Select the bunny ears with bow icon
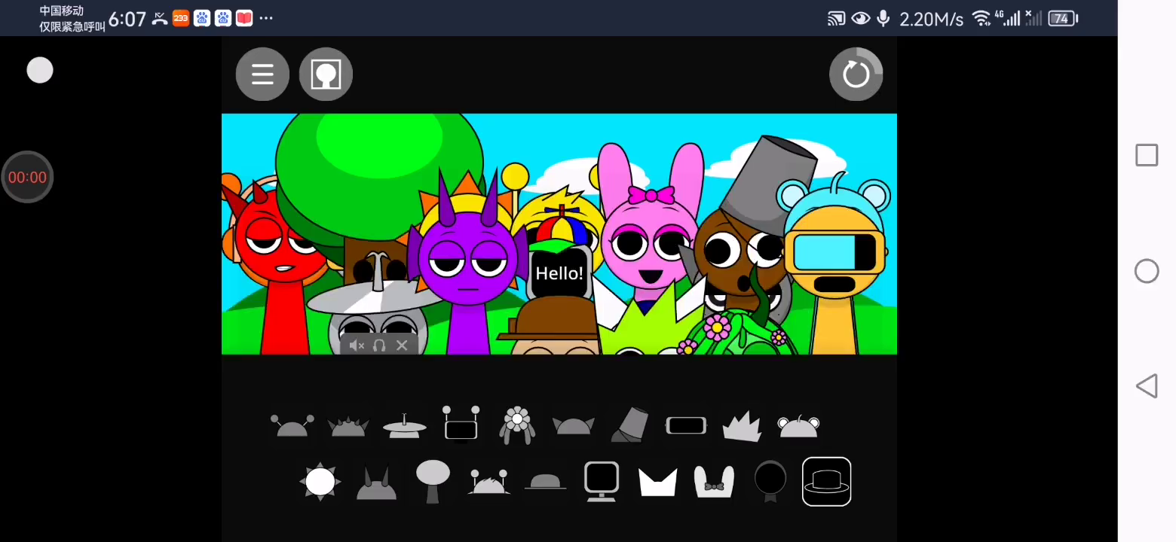1176x542 pixels. tap(714, 483)
